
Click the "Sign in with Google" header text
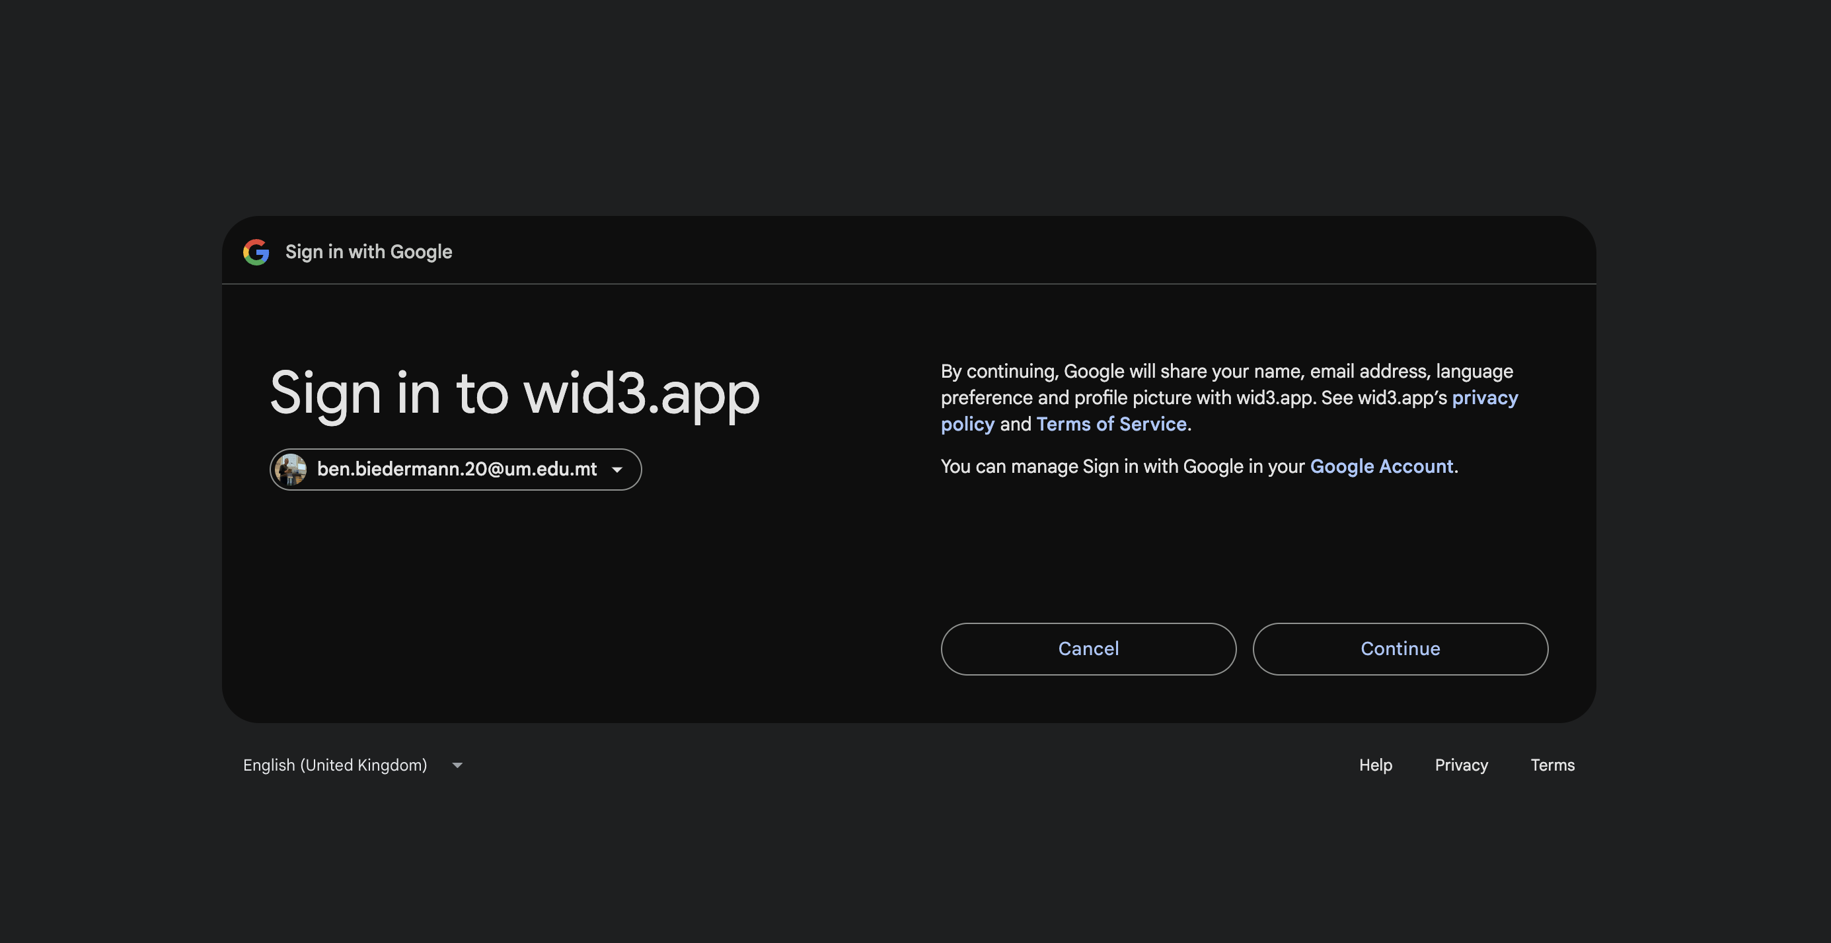[x=368, y=252]
